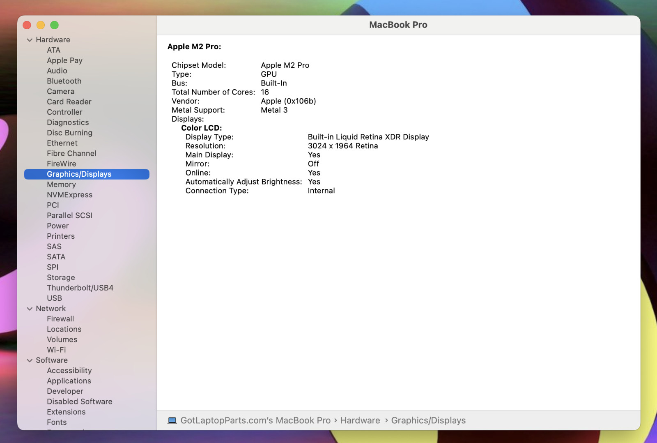
Task: Select Parallel SCSI in the sidebar
Action: pyautogui.click(x=69, y=215)
